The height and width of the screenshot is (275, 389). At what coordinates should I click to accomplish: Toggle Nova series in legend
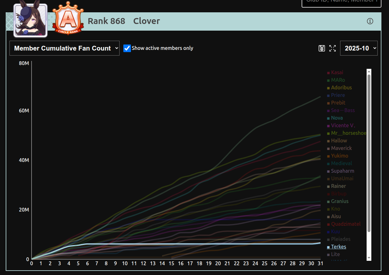click(335, 118)
